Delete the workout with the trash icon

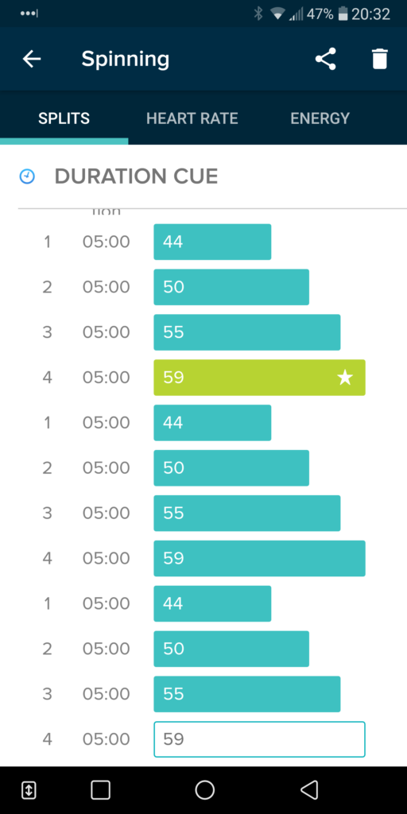379,59
